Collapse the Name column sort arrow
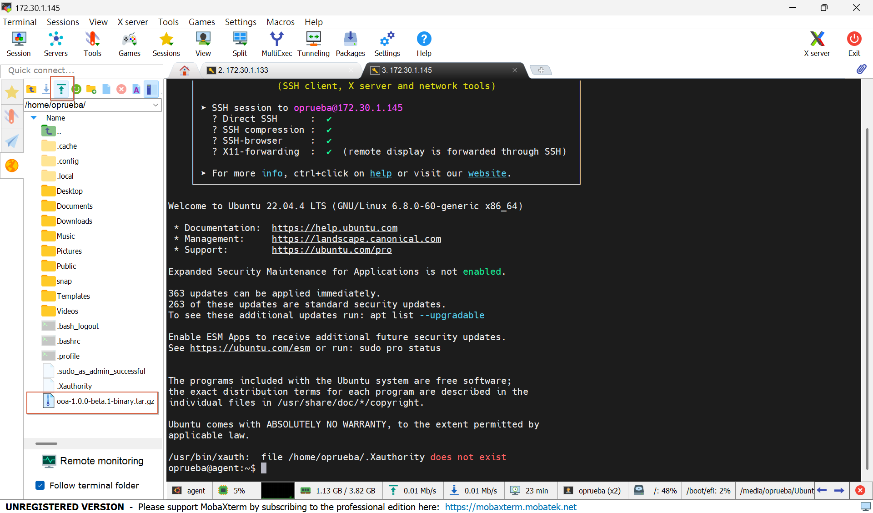The width and height of the screenshot is (873, 513). point(34,118)
